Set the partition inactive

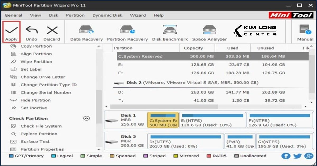(x=34, y=108)
